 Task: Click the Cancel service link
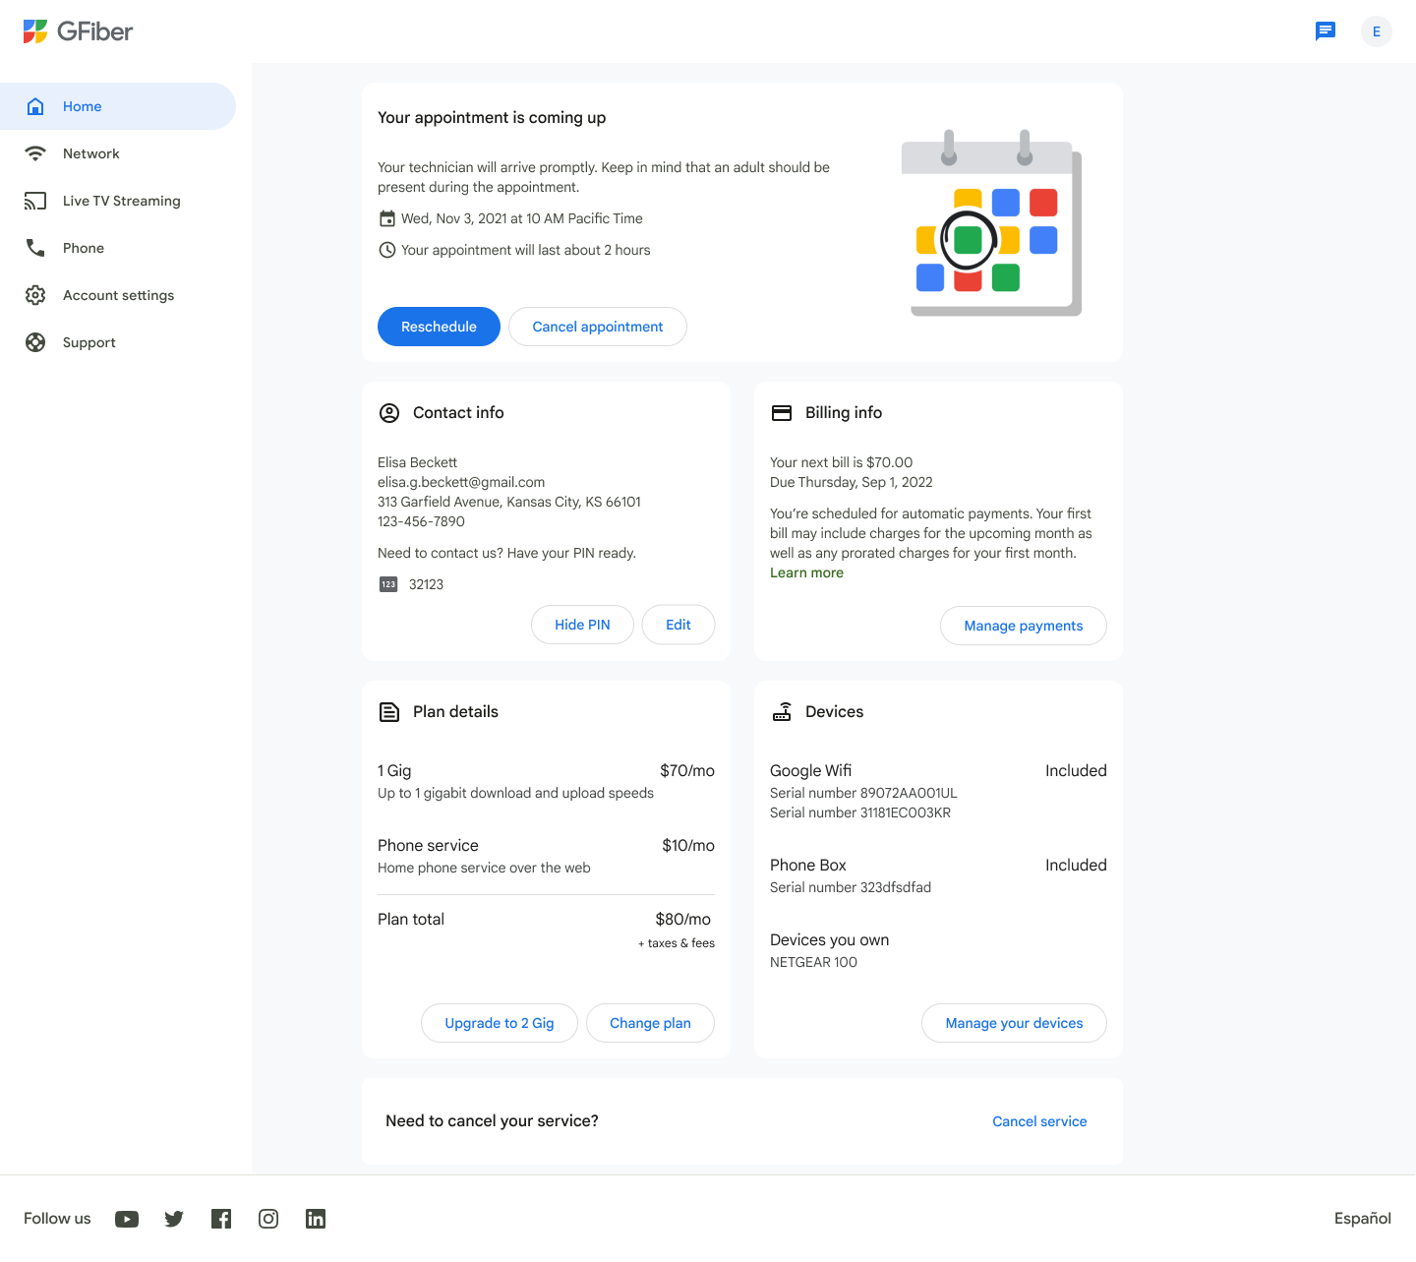click(1039, 1121)
